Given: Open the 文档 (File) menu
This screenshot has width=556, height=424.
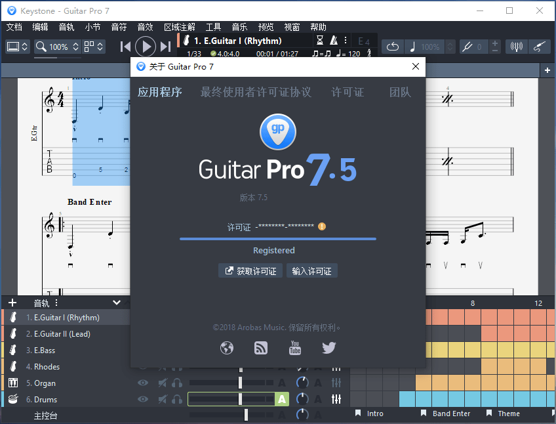Looking at the screenshot, I should point(14,27).
